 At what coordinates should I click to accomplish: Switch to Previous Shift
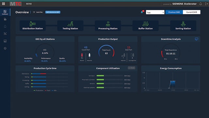[174, 12]
